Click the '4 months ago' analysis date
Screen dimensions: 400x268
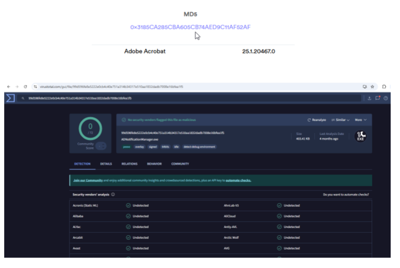tap(329, 139)
